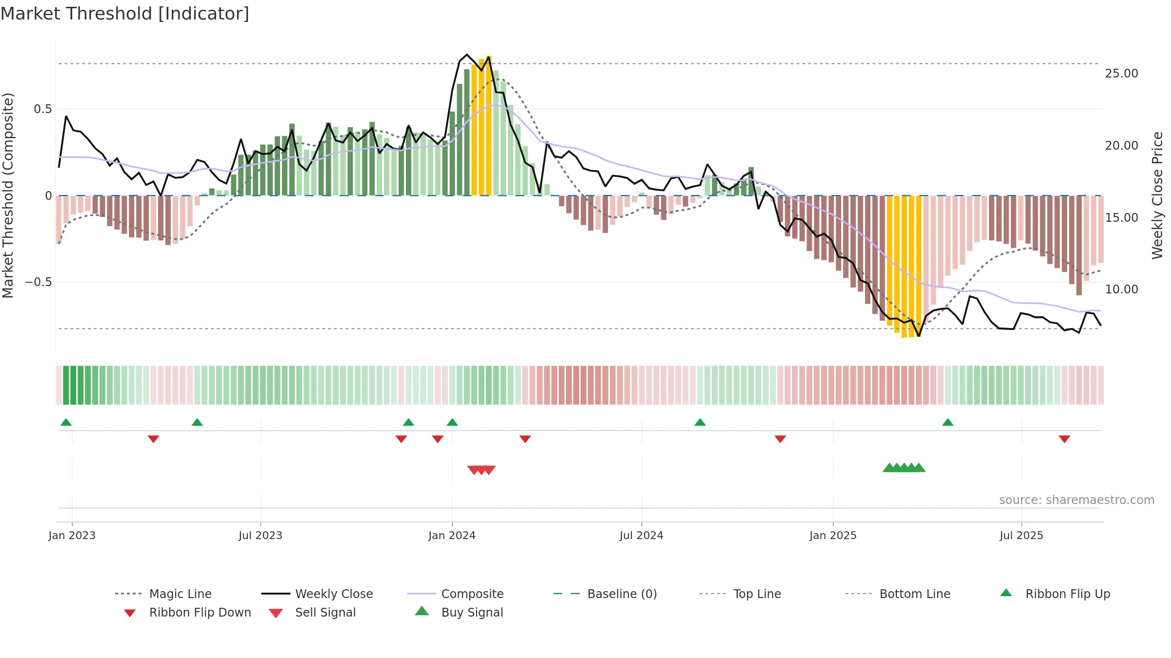Click the 25.00 price axis label
The height and width of the screenshot is (658, 1171).
click(1122, 74)
